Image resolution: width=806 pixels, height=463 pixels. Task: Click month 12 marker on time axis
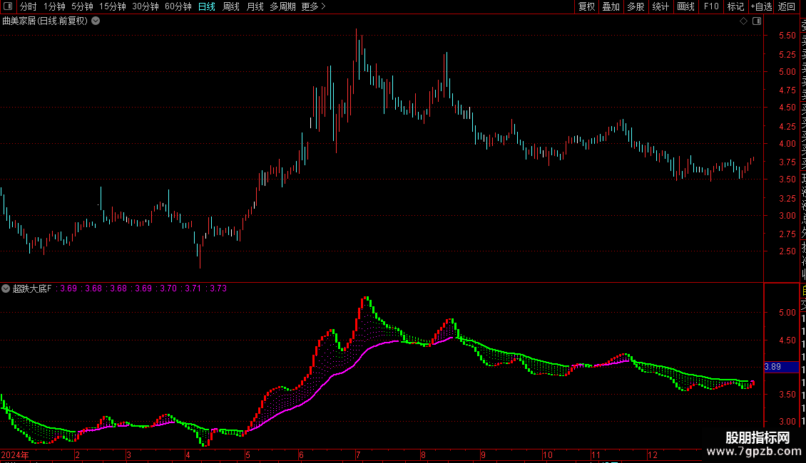coord(653,454)
